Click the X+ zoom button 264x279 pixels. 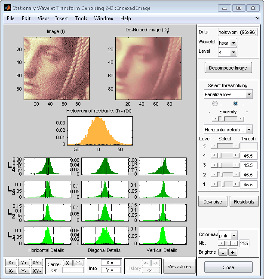[11, 263]
